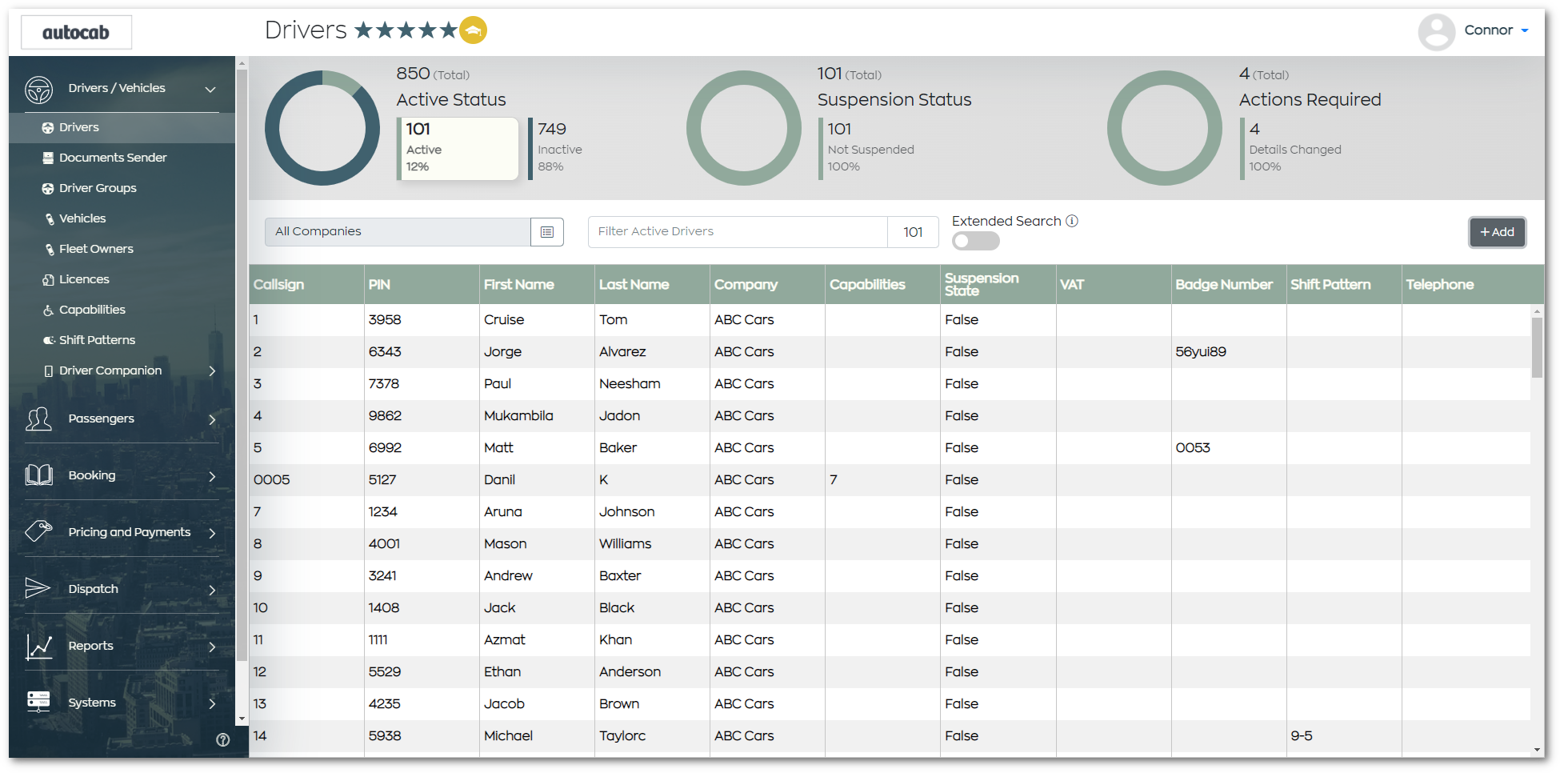Select the Fleet Owners icon
The image size is (1560, 773).
[50, 248]
